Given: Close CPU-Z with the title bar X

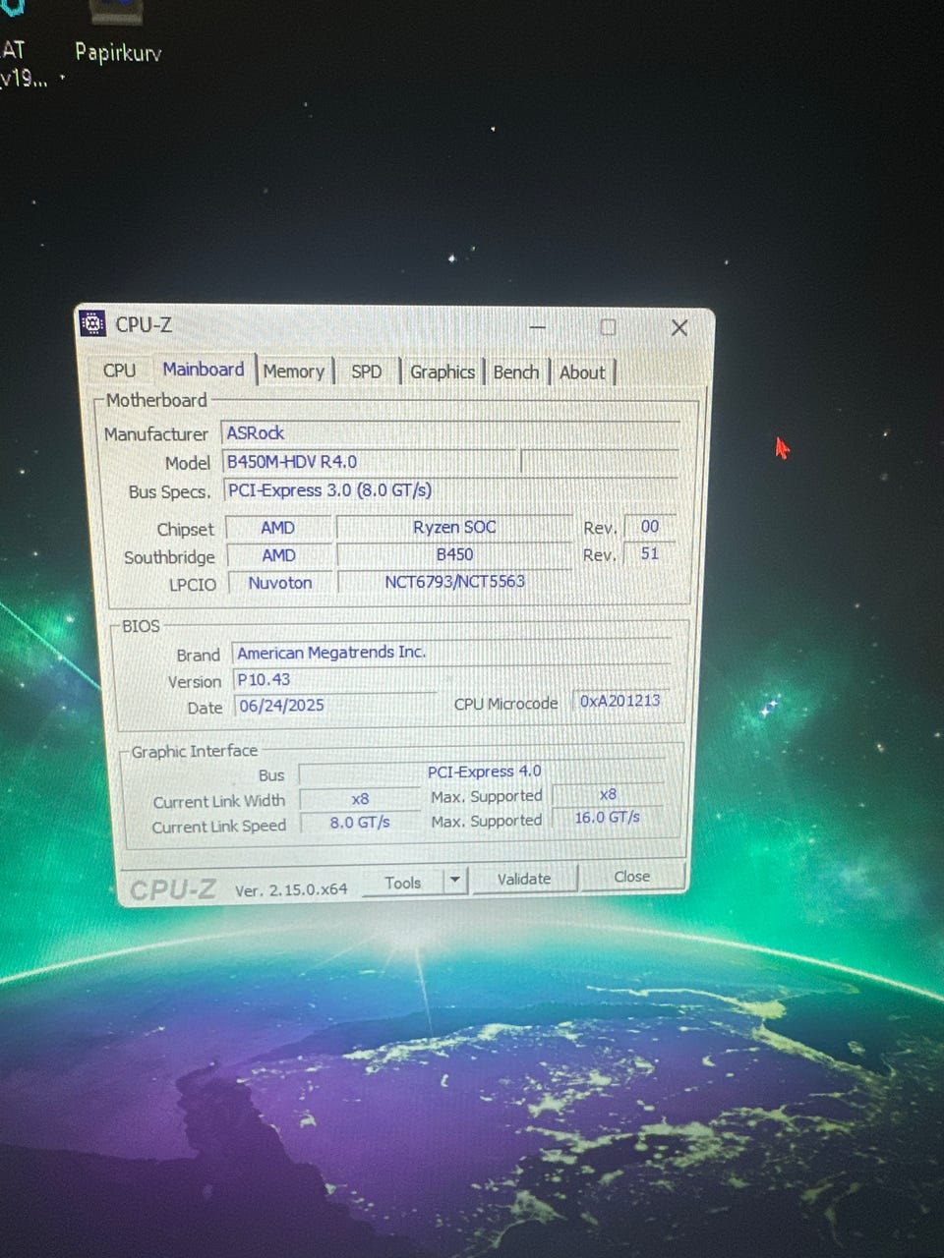Looking at the screenshot, I should 678,328.
